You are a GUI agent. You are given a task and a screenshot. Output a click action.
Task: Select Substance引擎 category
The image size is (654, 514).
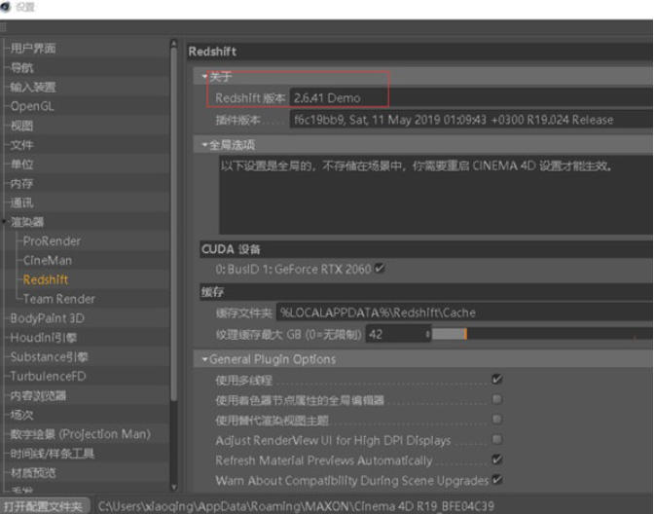(50, 356)
